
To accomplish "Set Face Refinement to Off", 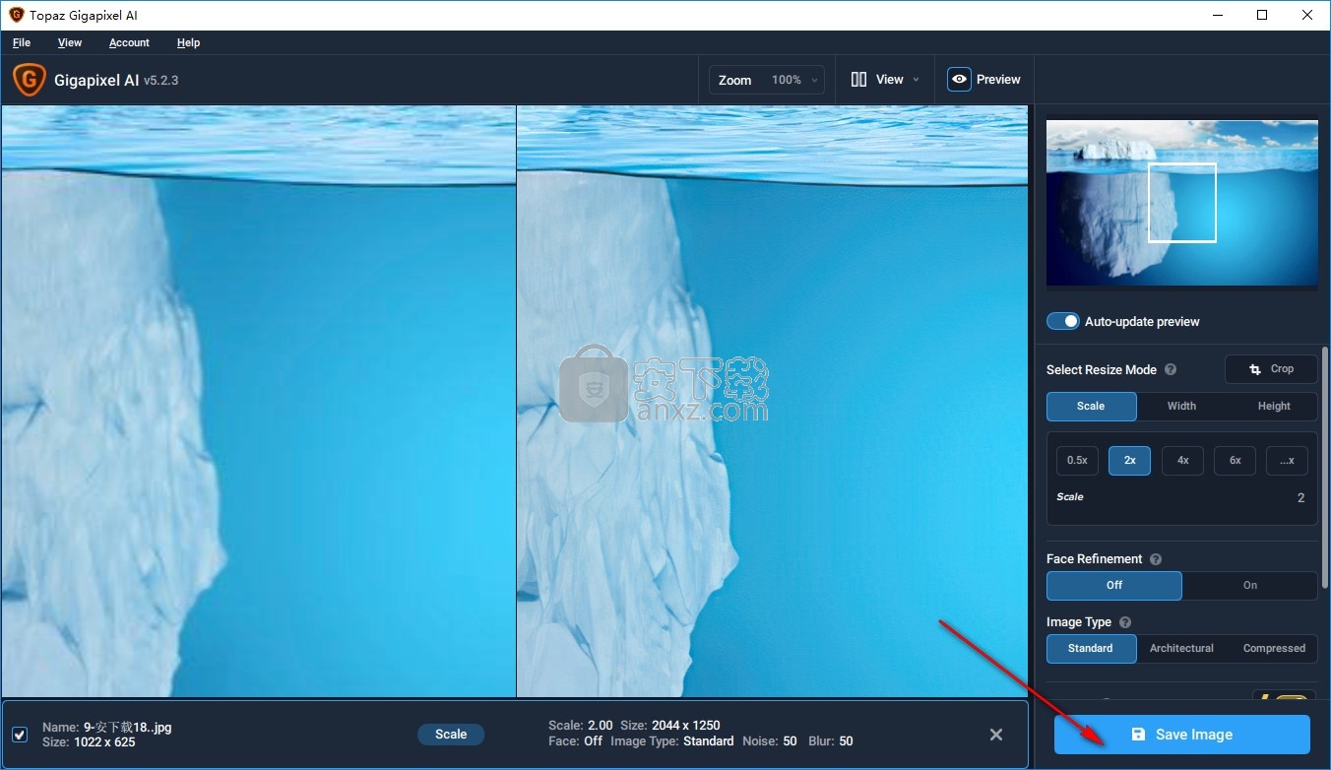I will click(x=1113, y=585).
